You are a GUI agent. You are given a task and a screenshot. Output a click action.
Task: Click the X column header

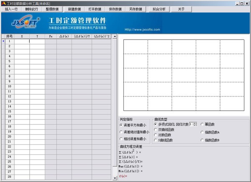pyautogui.click(x=22, y=36)
